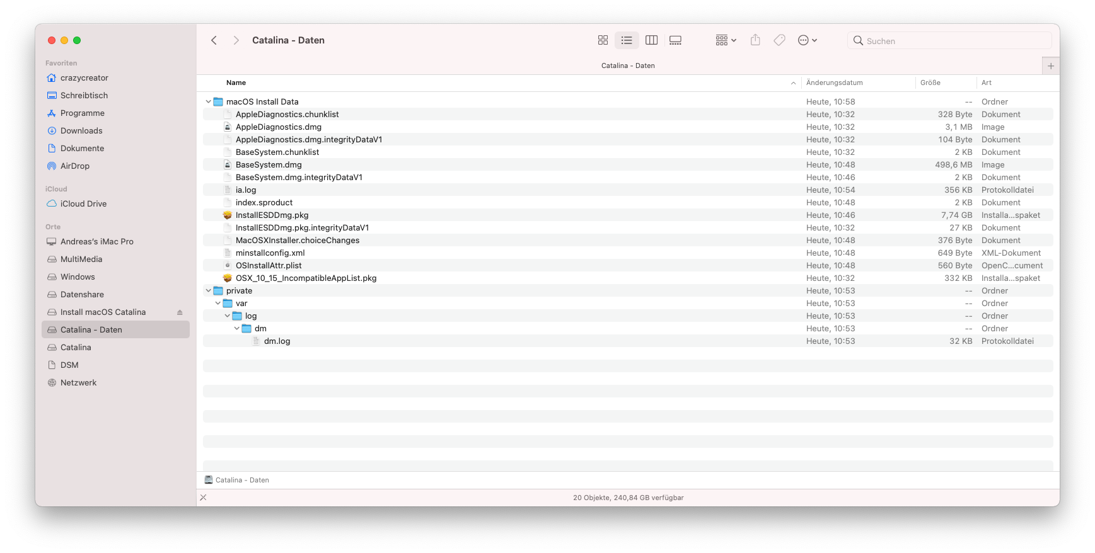This screenshot has height=553, width=1095.
Task: Collapse the log folder
Action: click(x=228, y=316)
